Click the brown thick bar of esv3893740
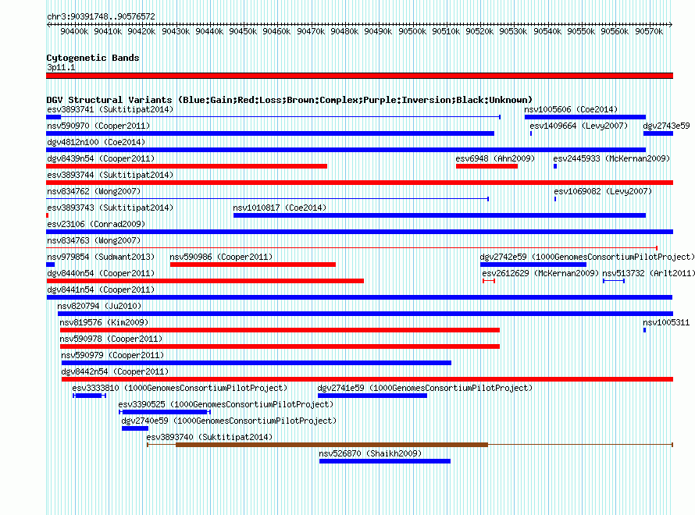Viewport: 695px width, 515px height. click(332, 445)
